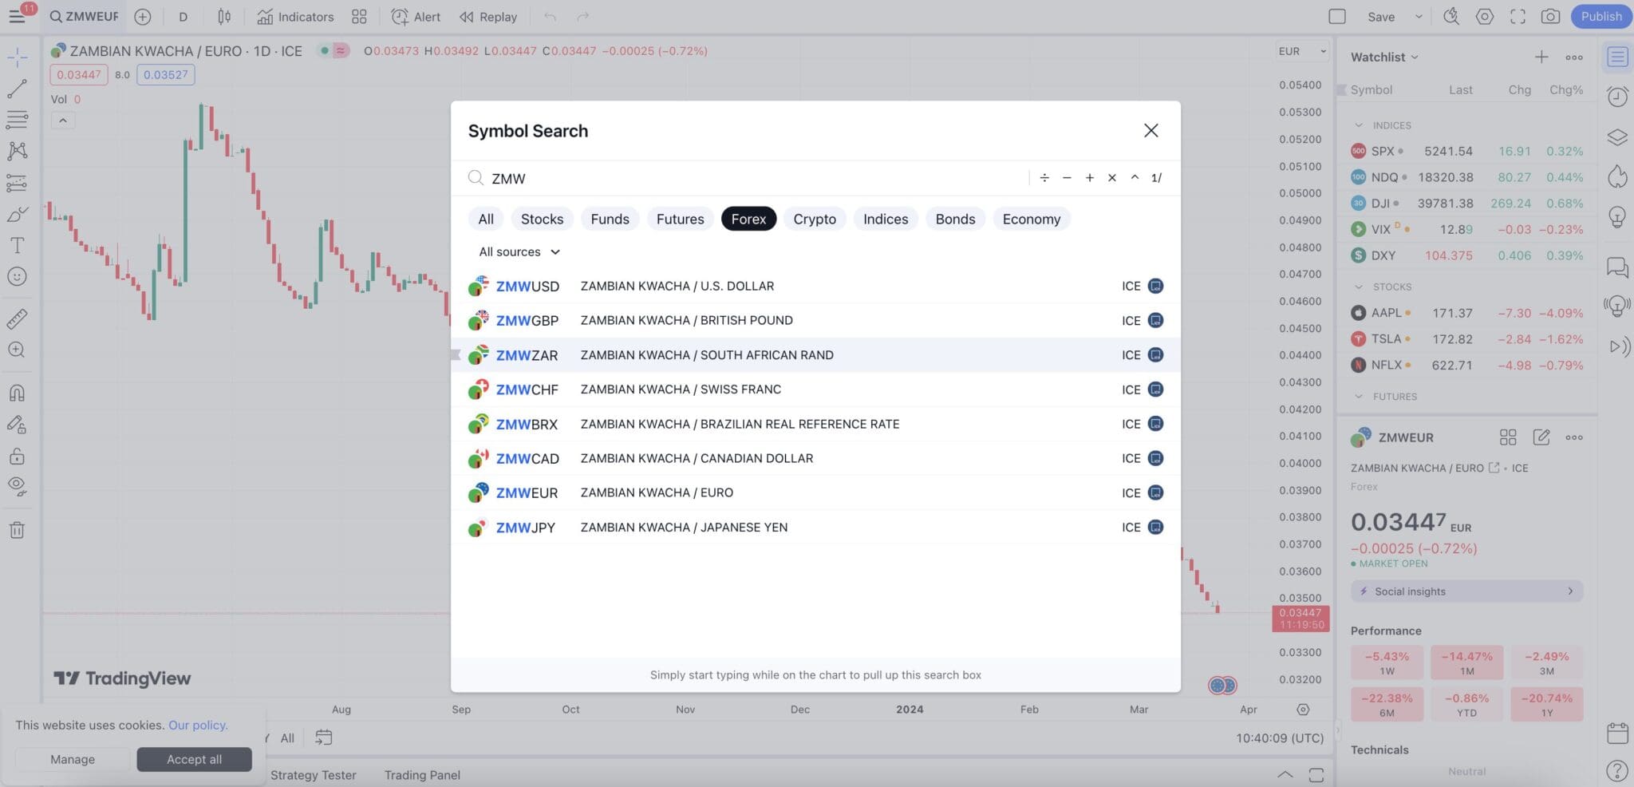Image resolution: width=1634 pixels, height=787 pixels.
Task: Open the candlestick chart style selector
Action: coord(224,17)
